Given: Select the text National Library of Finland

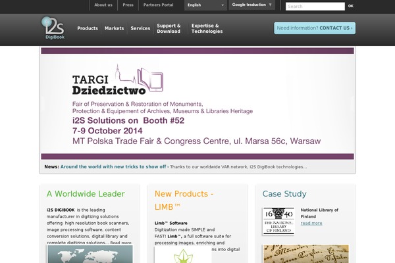Looking at the screenshot, I should (319, 213).
